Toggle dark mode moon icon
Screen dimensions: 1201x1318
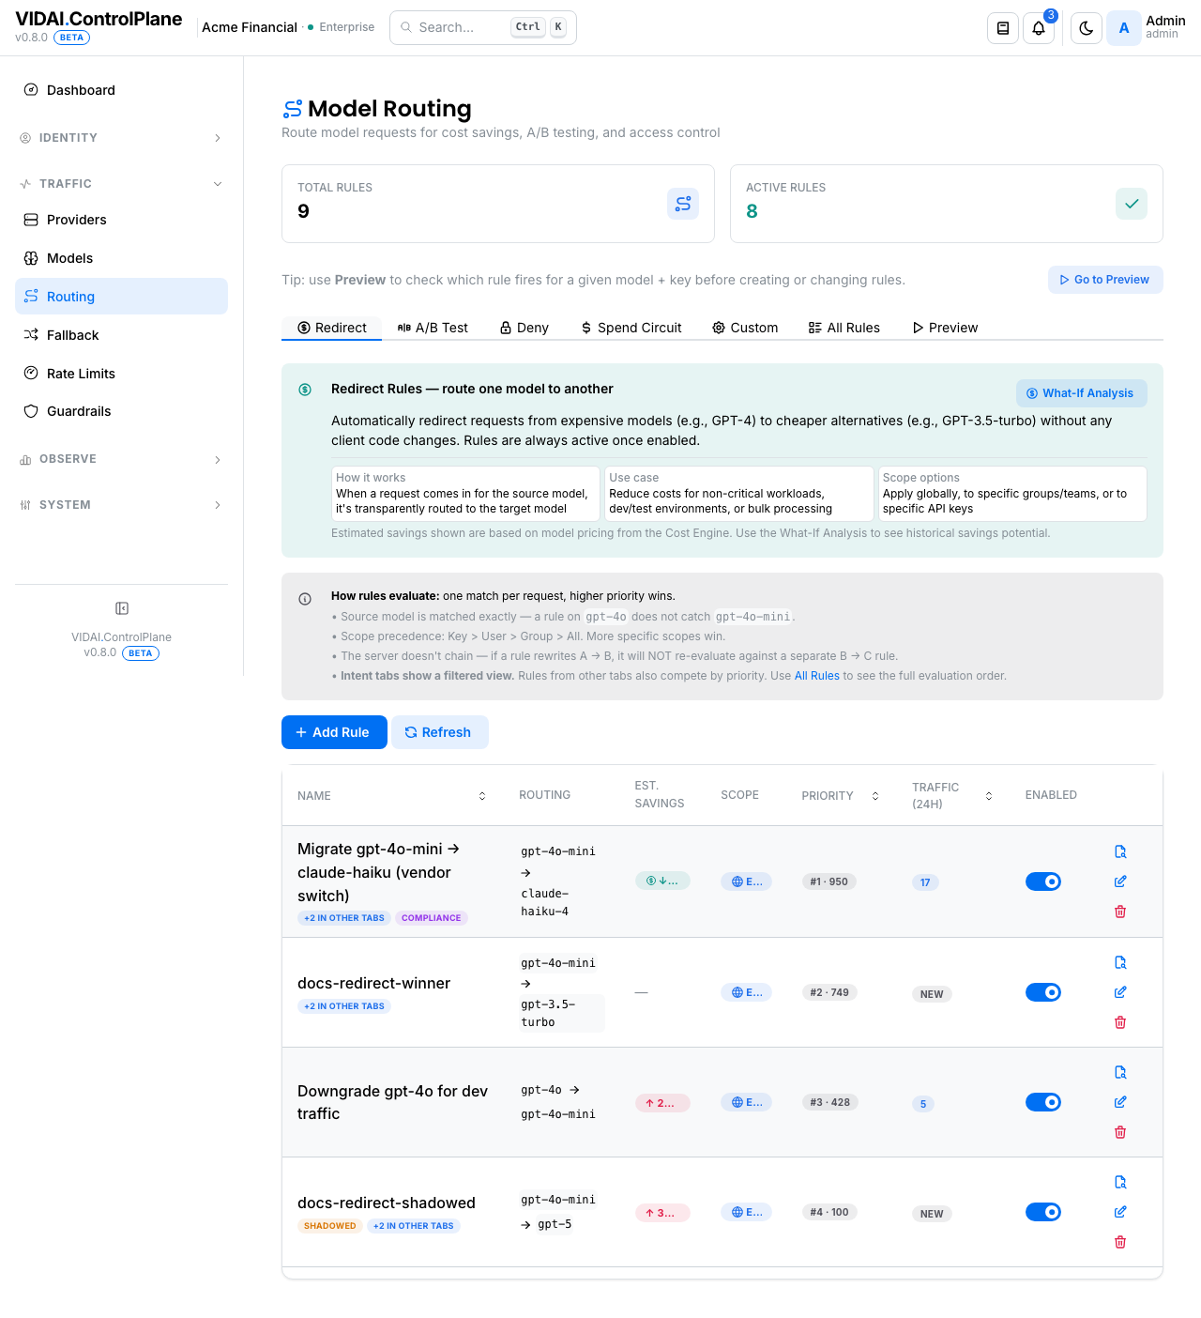click(1087, 28)
